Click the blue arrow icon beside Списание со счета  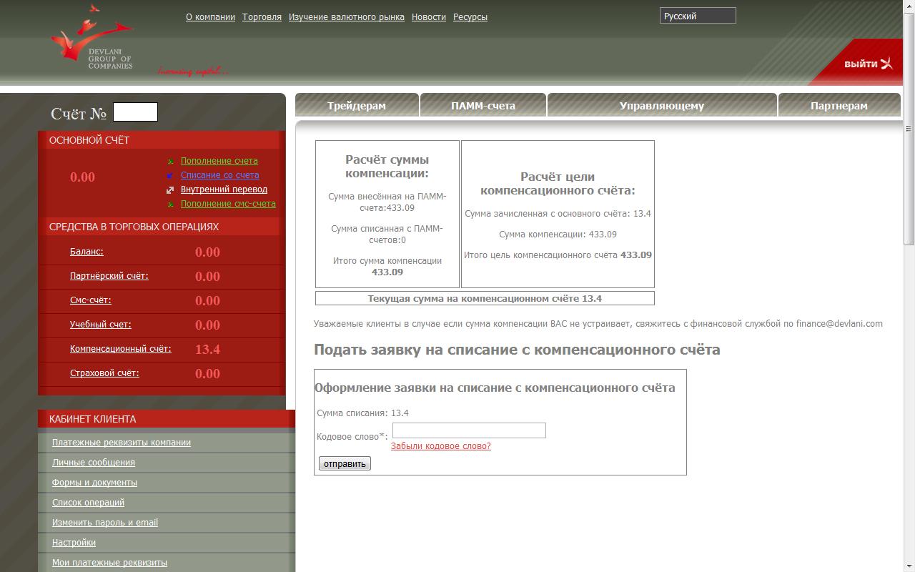click(x=170, y=176)
